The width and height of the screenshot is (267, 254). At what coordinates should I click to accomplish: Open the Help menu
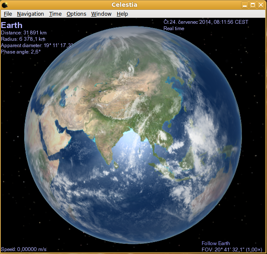point(122,14)
